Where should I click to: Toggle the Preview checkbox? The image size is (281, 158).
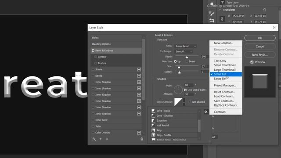(252, 62)
